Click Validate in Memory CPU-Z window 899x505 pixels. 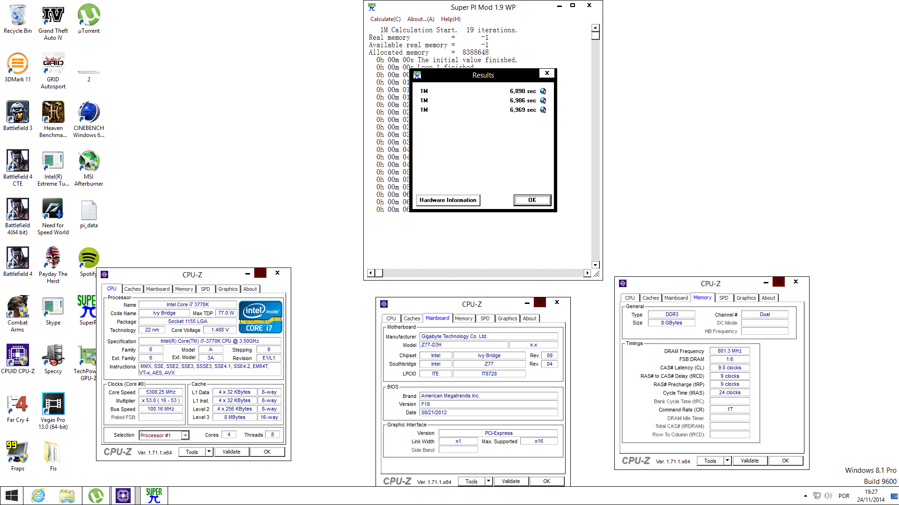[750, 461]
